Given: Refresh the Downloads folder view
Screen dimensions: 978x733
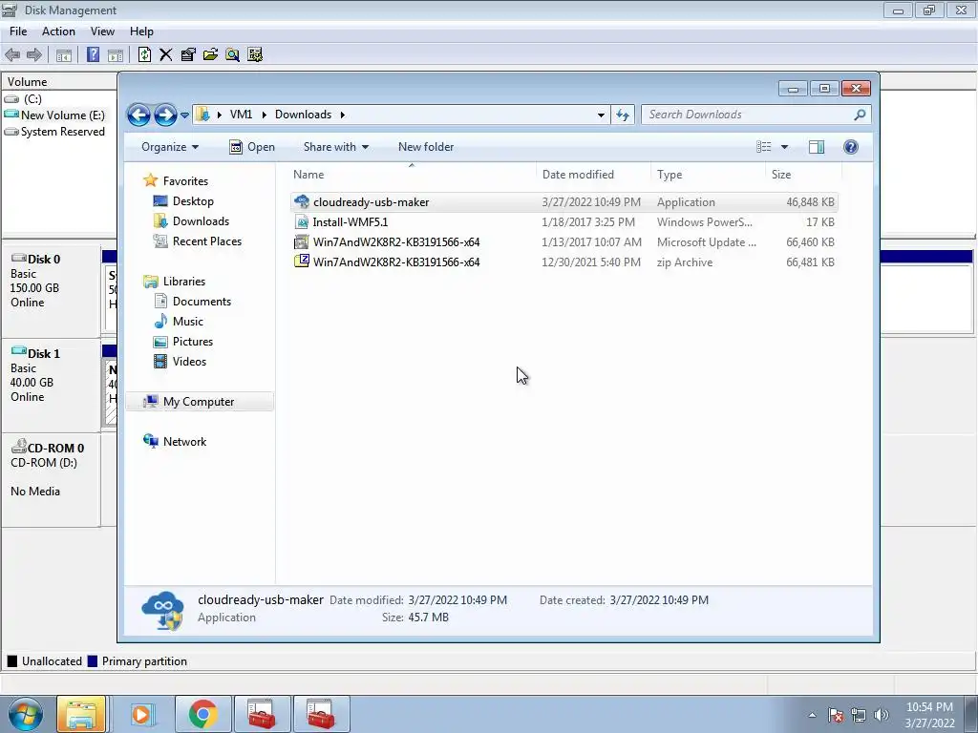Looking at the screenshot, I should pyautogui.click(x=623, y=115).
